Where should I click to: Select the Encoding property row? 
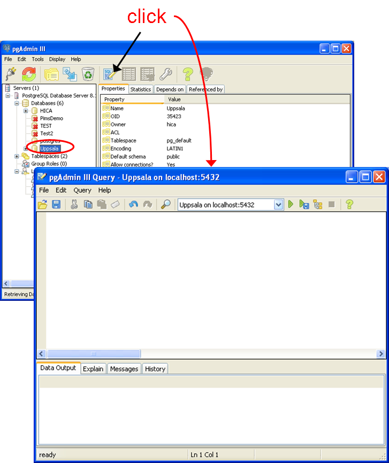226,148
